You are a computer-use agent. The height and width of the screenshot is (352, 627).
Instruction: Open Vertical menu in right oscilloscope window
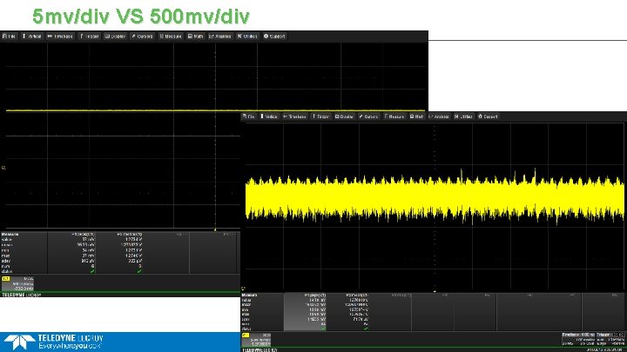click(x=269, y=116)
